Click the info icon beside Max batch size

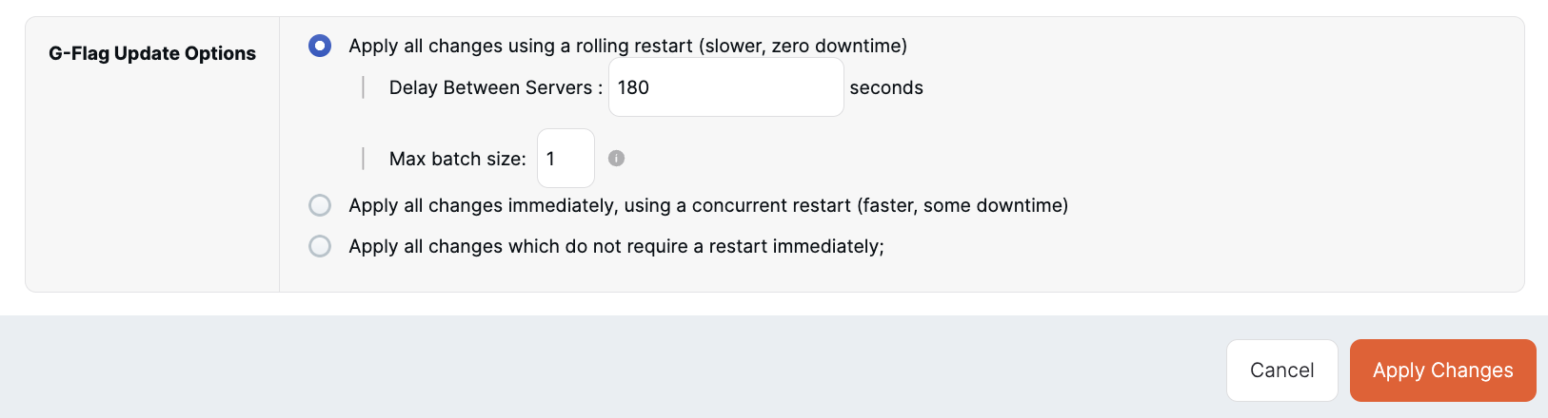pyautogui.click(x=617, y=159)
